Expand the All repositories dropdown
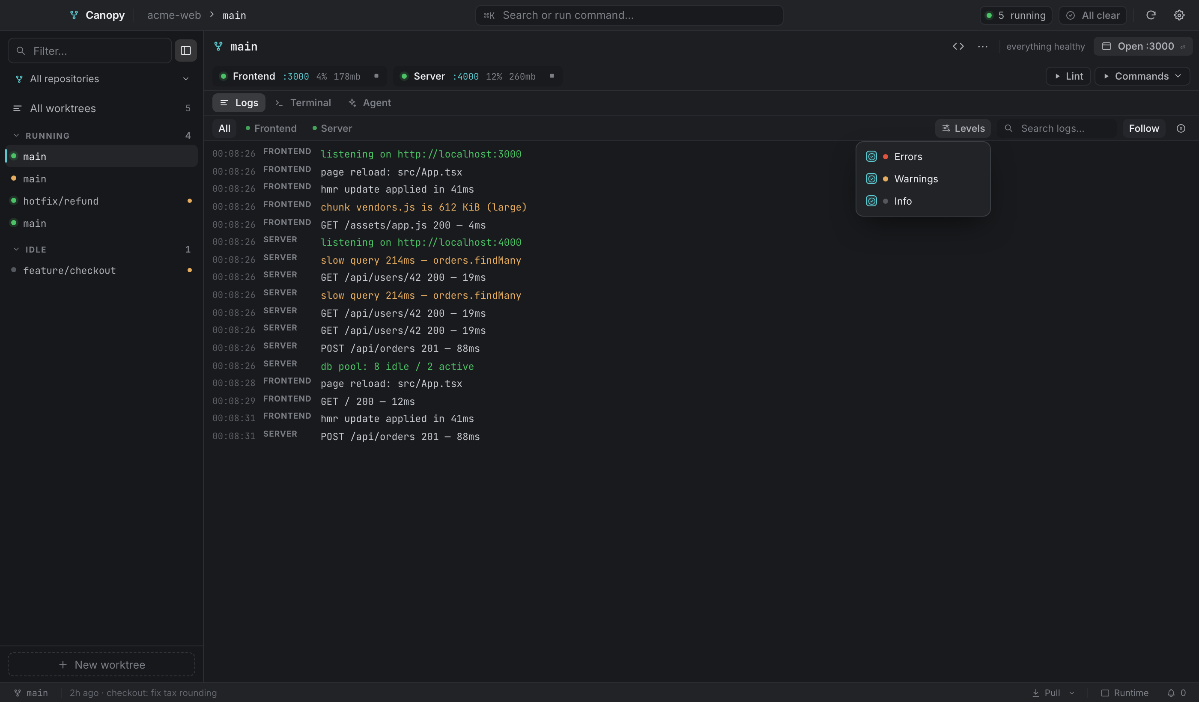The image size is (1199, 702). pyautogui.click(x=102, y=78)
